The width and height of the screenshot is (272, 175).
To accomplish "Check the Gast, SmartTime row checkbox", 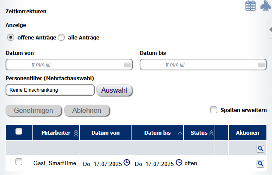I will pos(19,162).
